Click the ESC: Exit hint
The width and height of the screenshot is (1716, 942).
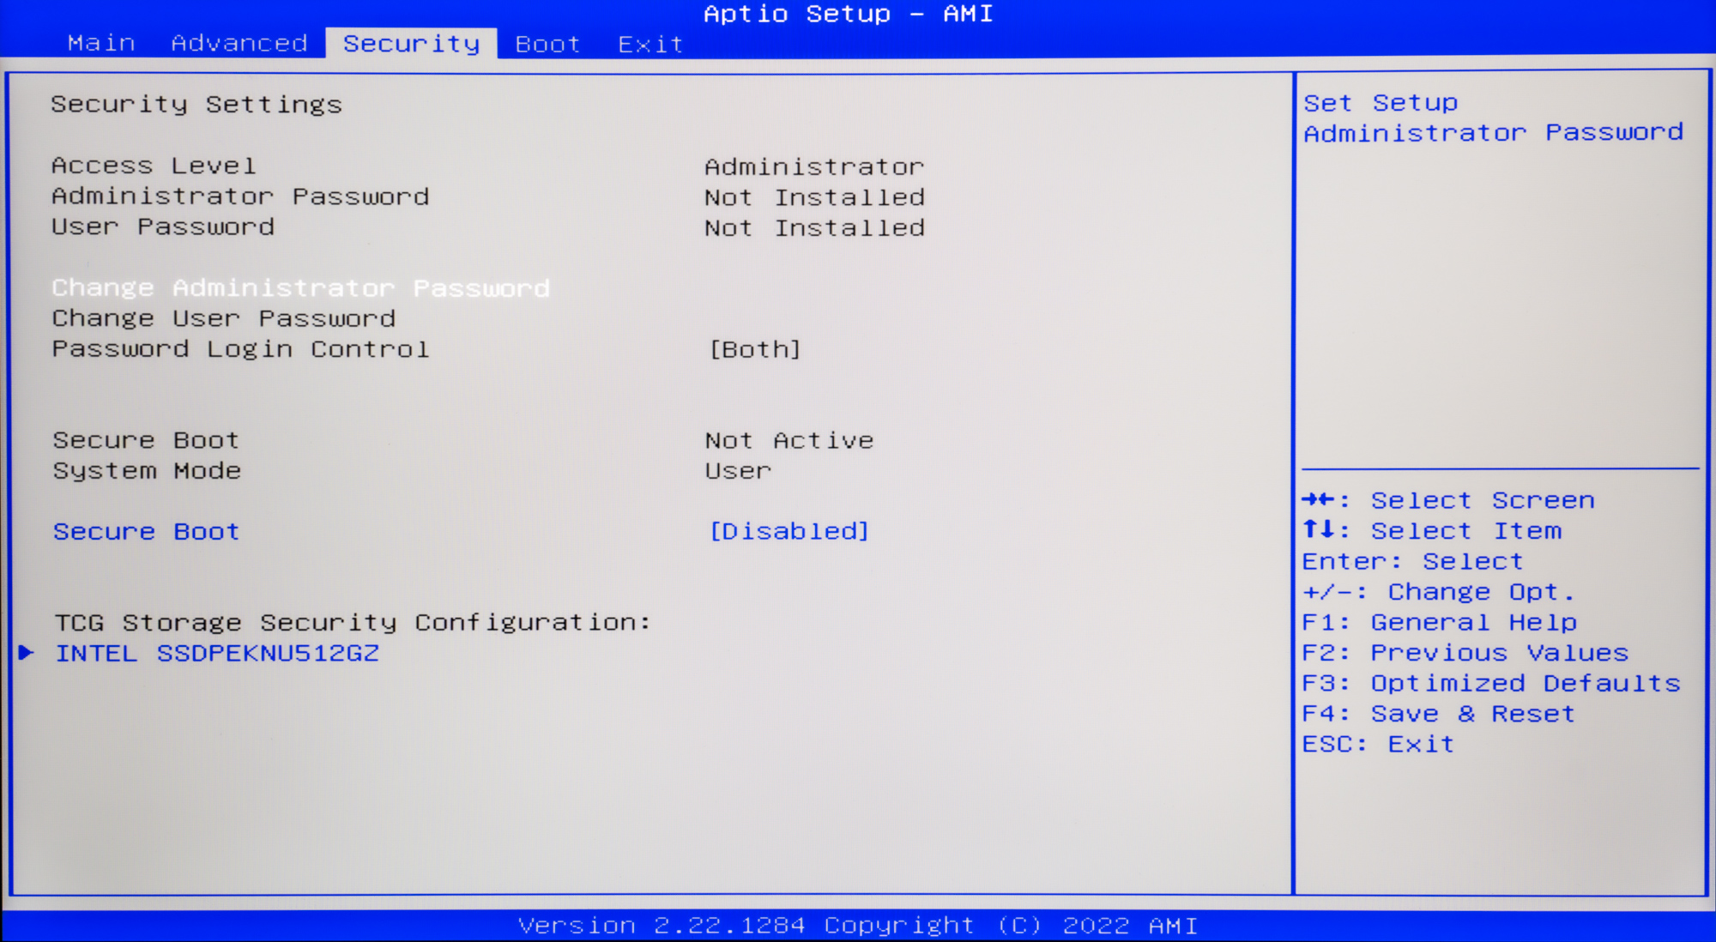[x=1378, y=745]
